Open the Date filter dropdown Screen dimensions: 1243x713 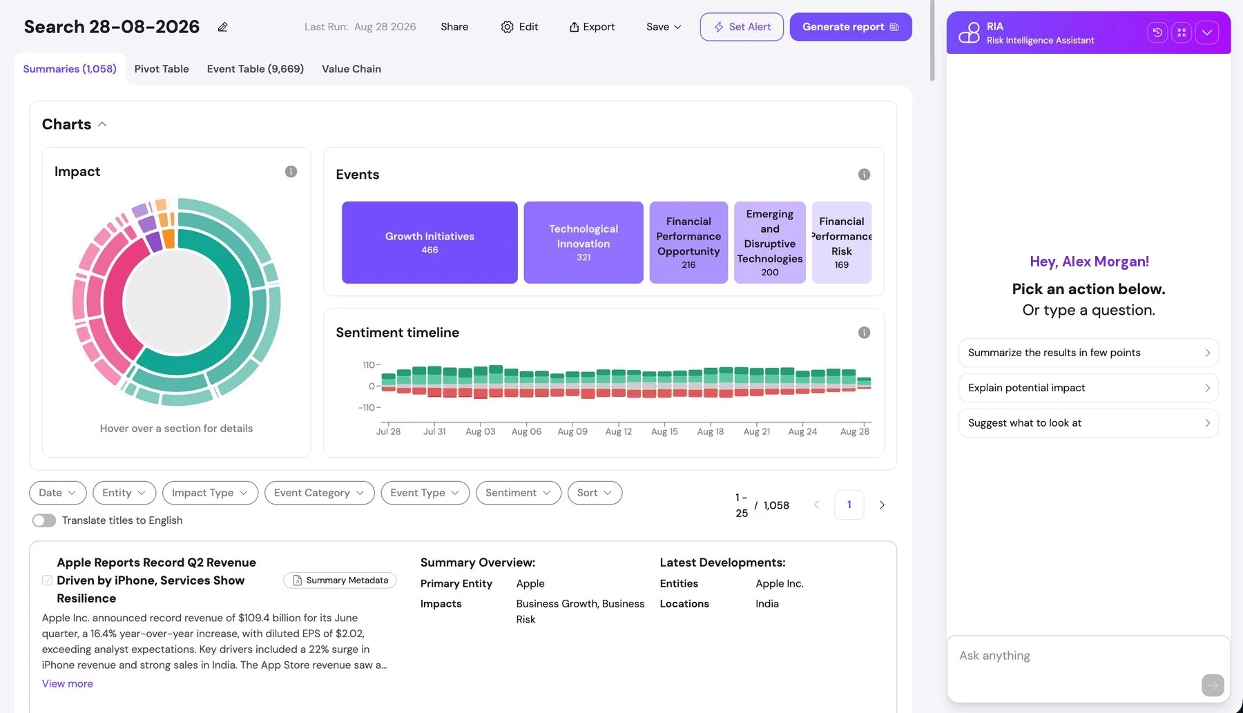pos(58,493)
